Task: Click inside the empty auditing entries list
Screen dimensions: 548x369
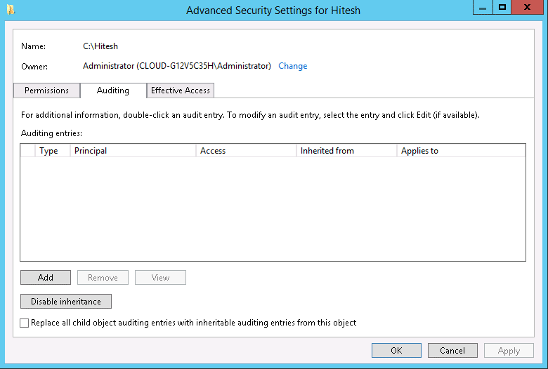Action: pyautogui.click(x=273, y=209)
